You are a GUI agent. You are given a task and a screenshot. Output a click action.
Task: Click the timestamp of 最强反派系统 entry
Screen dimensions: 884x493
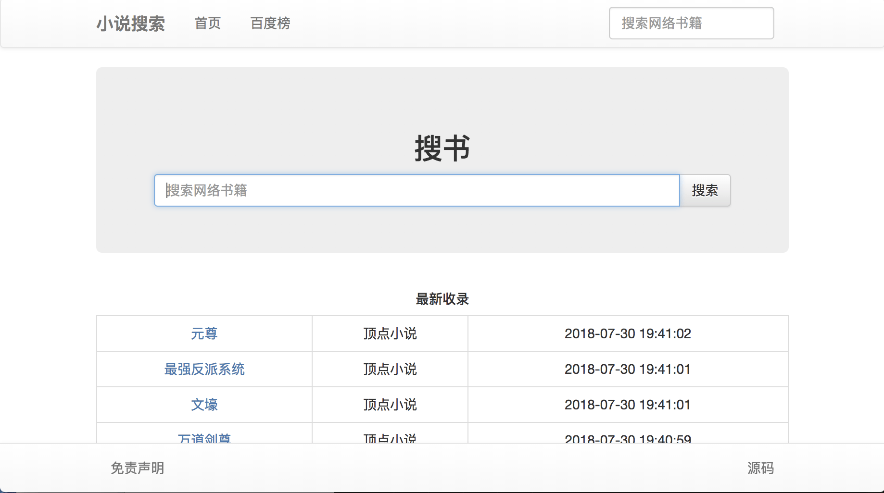point(628,369)
